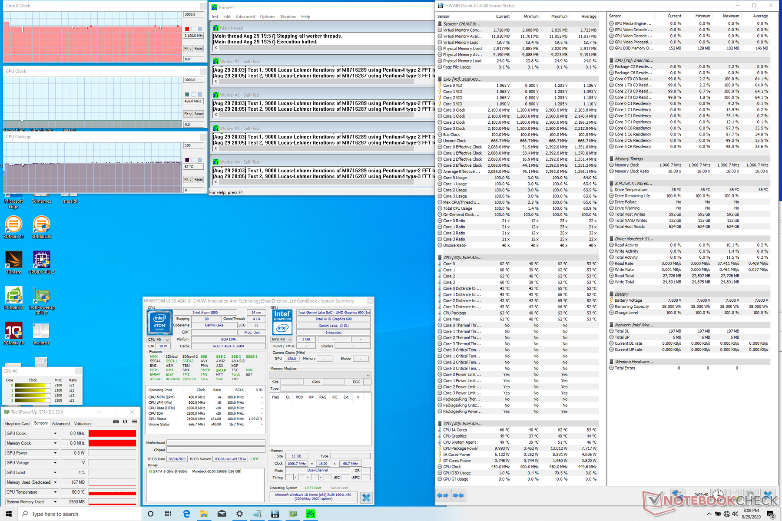The width and height of the screenshot is (782, 521).
Task: Open the Prime95 Advanced menu
Action: pyautogui.click(x=245, y=16)
